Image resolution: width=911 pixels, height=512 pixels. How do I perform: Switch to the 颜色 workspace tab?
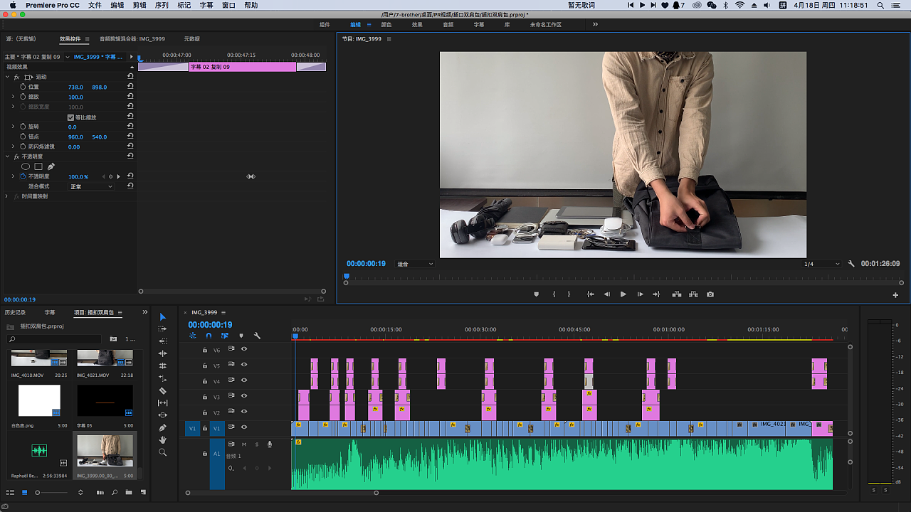[x=386, y=24]
